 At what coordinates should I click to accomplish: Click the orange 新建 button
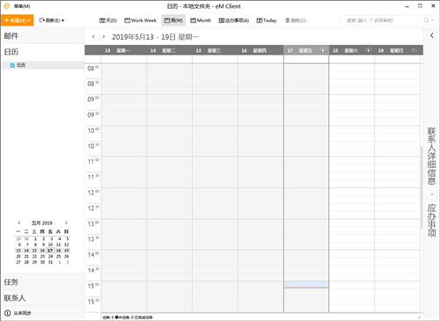(18, 20)
